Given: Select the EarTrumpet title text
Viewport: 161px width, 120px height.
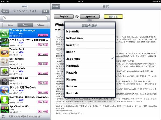Looking at the screenshot, I should (x=16, y=59).
